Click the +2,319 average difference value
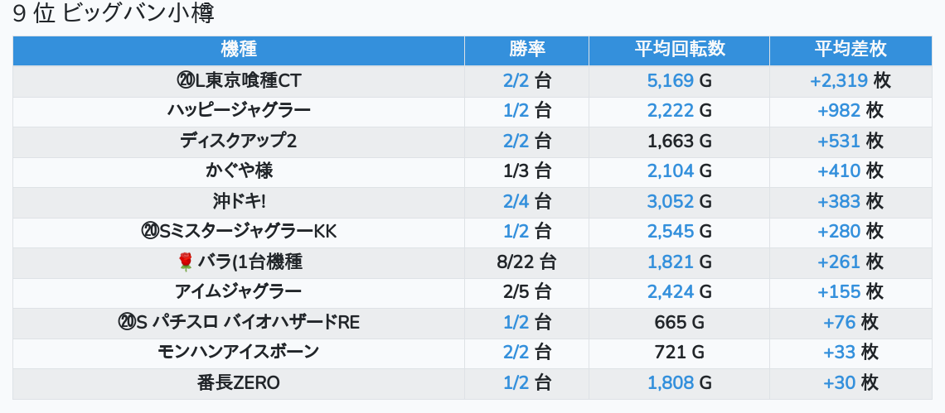 pos(839,80)
